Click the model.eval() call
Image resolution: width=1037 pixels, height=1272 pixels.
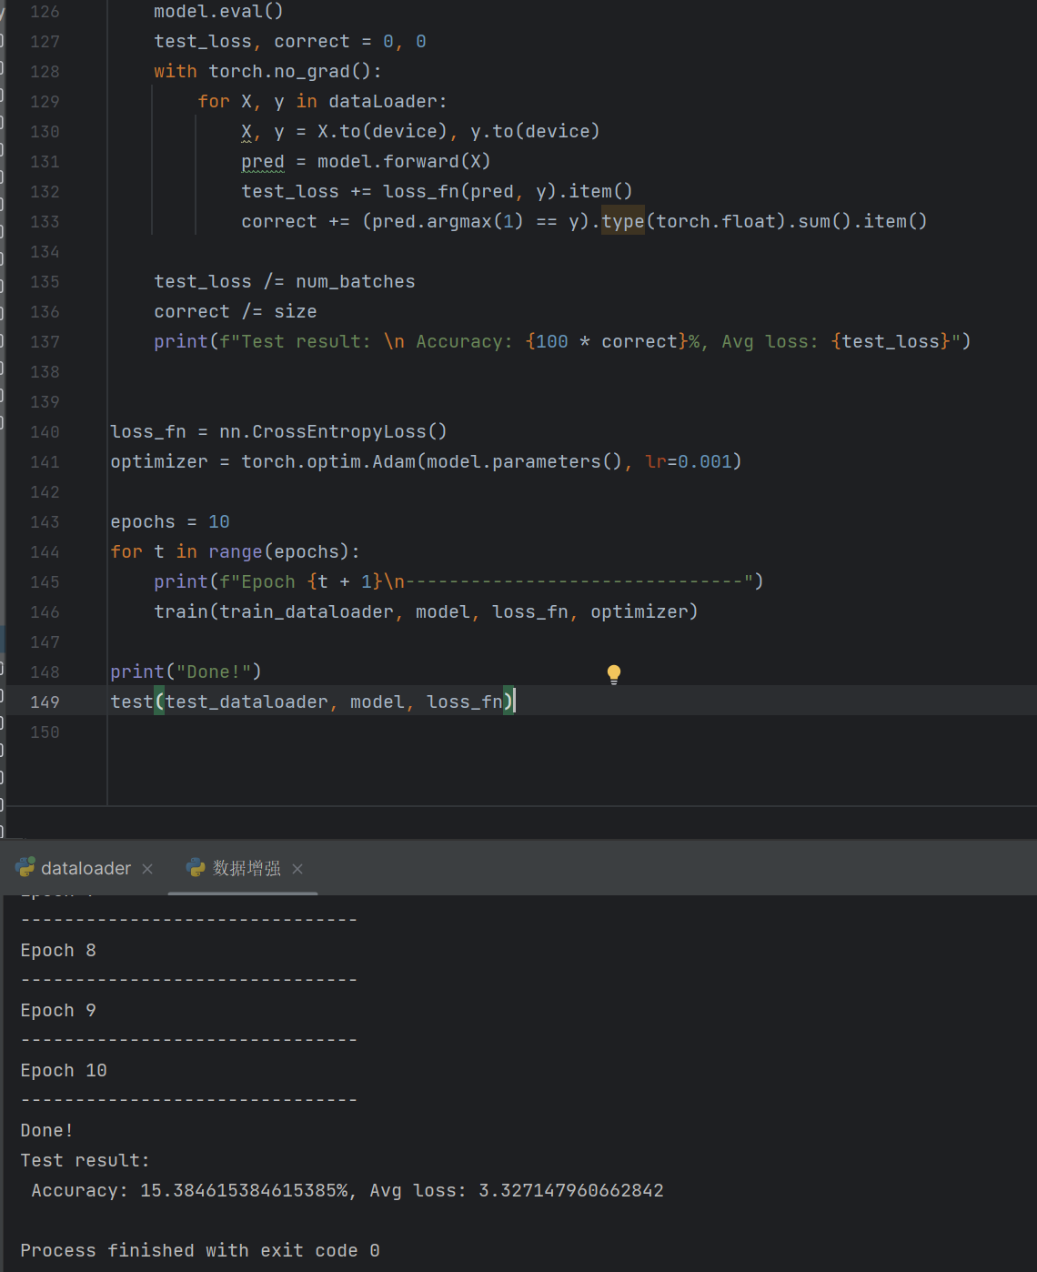coord(218,11)
